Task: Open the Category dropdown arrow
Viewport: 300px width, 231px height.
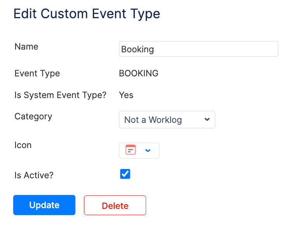Action: point(207,119)
